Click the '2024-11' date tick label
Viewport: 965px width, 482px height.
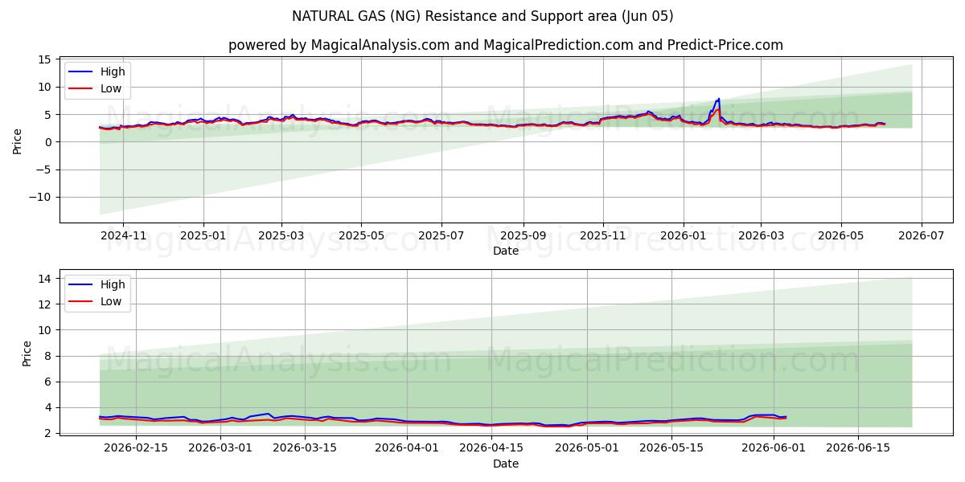coord(123,237)
